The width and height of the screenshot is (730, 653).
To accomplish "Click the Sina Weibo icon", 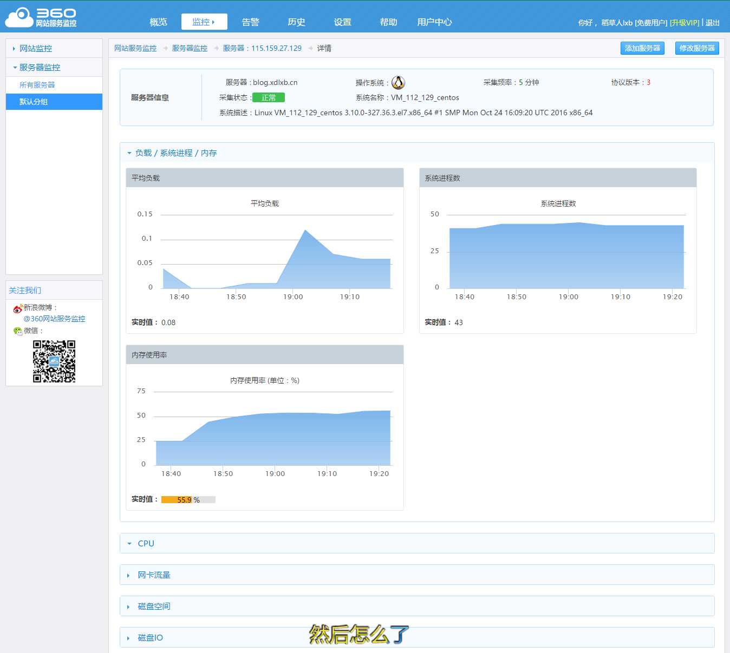I will [x=18, y=308].
